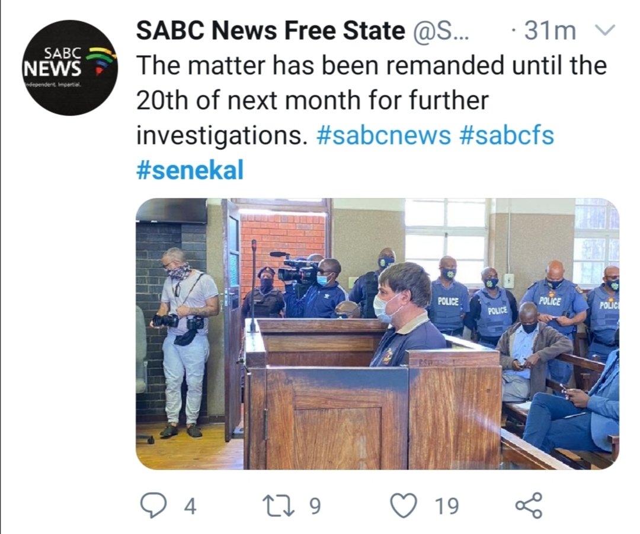Viewport: 640px width, 534px height.
Task: Like the tweet with the heart icon
Action: pyautogui.click(x=404, y=506)
